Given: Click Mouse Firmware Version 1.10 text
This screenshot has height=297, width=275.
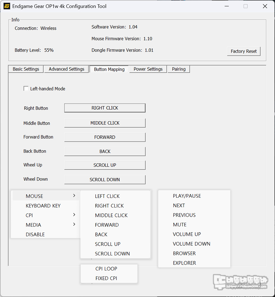Looking at the screenshot, I should pos(122,38).
